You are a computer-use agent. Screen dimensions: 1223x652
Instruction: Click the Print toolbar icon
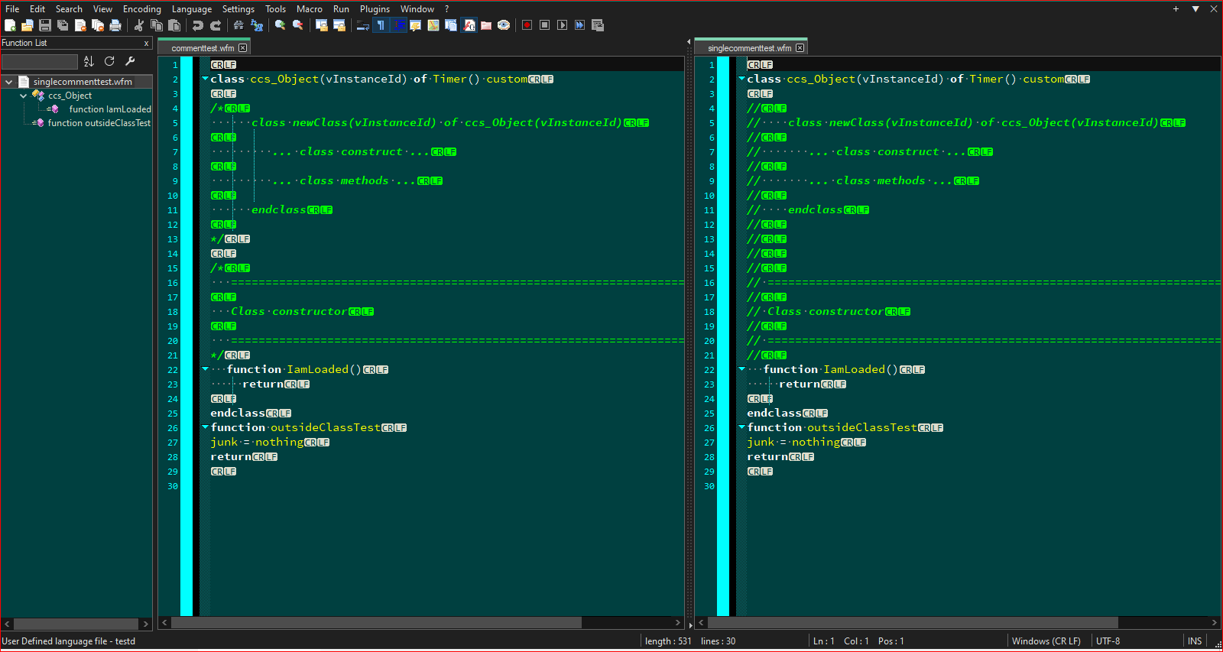(x=115, y=25)
